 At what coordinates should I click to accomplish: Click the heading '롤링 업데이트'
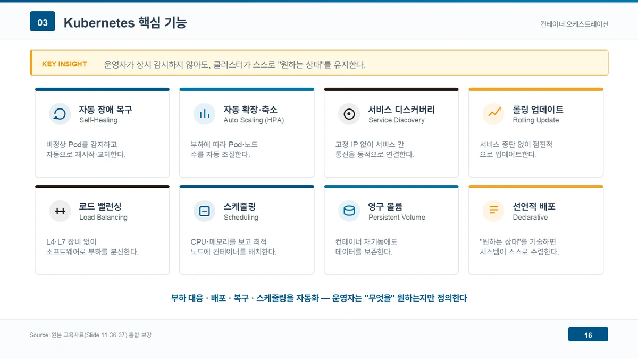tap(538, 110)
